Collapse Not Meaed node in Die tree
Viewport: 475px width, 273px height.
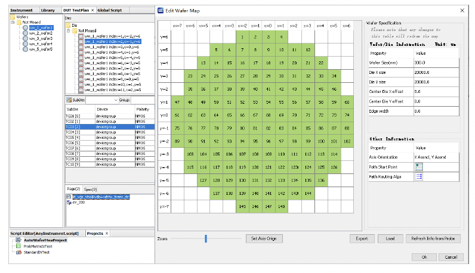pyautogui.click(x=69, y=31)
